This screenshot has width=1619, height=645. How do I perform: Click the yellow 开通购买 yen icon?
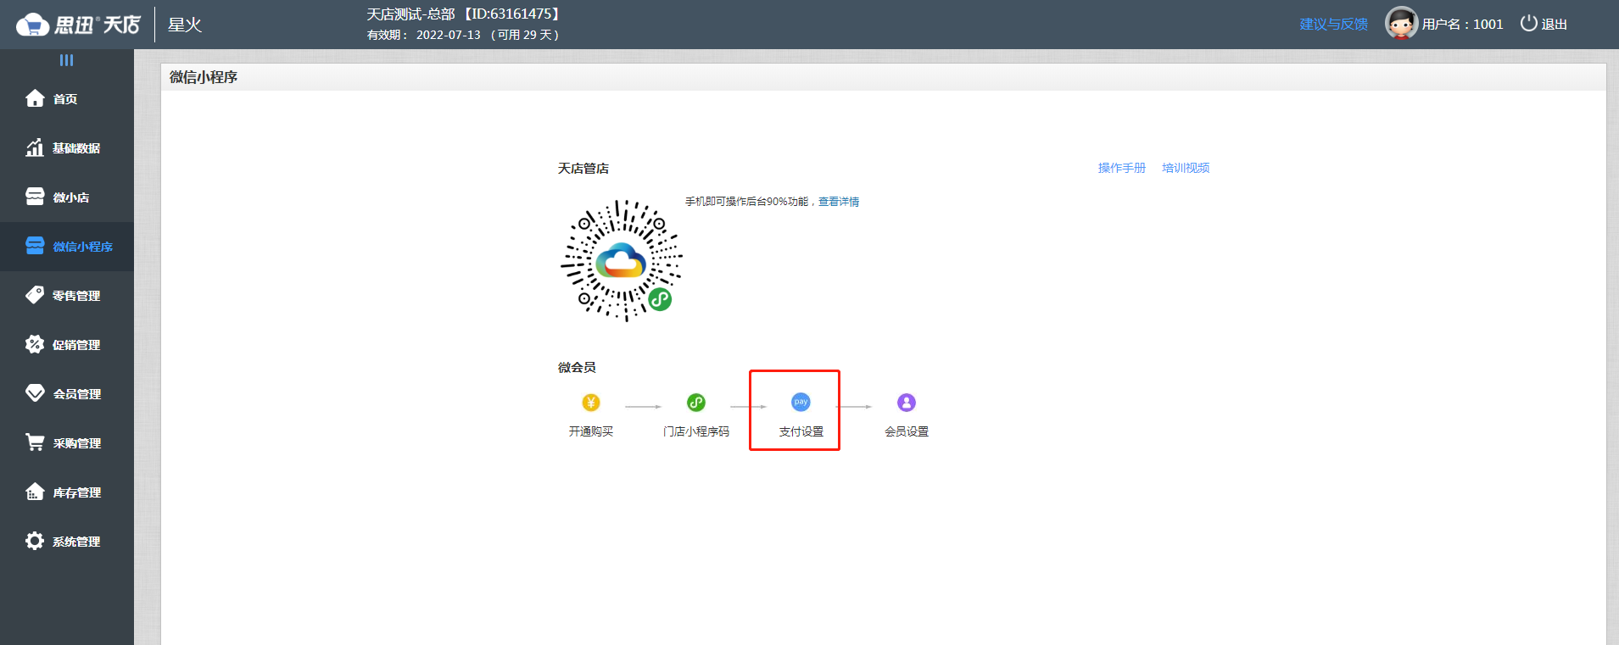[591, 403]
